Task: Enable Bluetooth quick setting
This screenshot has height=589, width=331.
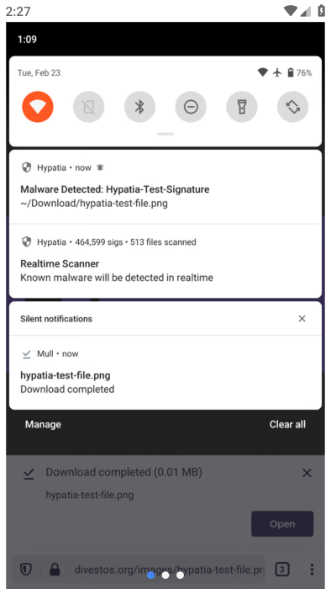Action: (x=139, y=107)
